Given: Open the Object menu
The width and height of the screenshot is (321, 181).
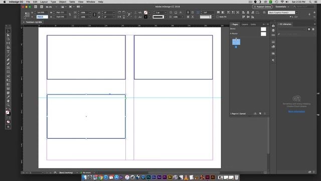Looking at the screenshot, I should (62, 2).
